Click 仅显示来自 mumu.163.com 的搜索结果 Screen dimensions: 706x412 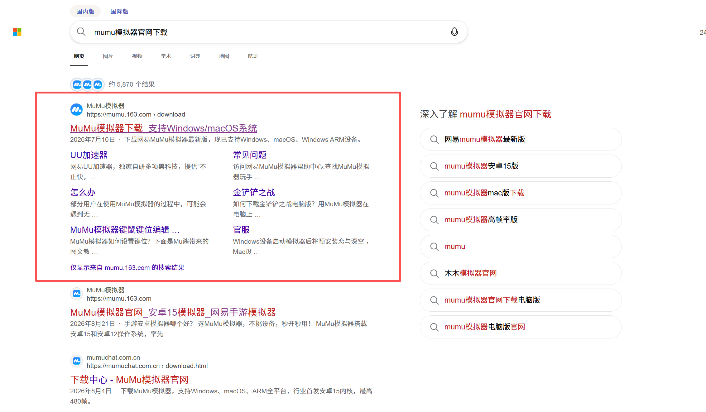pos(127,267)
